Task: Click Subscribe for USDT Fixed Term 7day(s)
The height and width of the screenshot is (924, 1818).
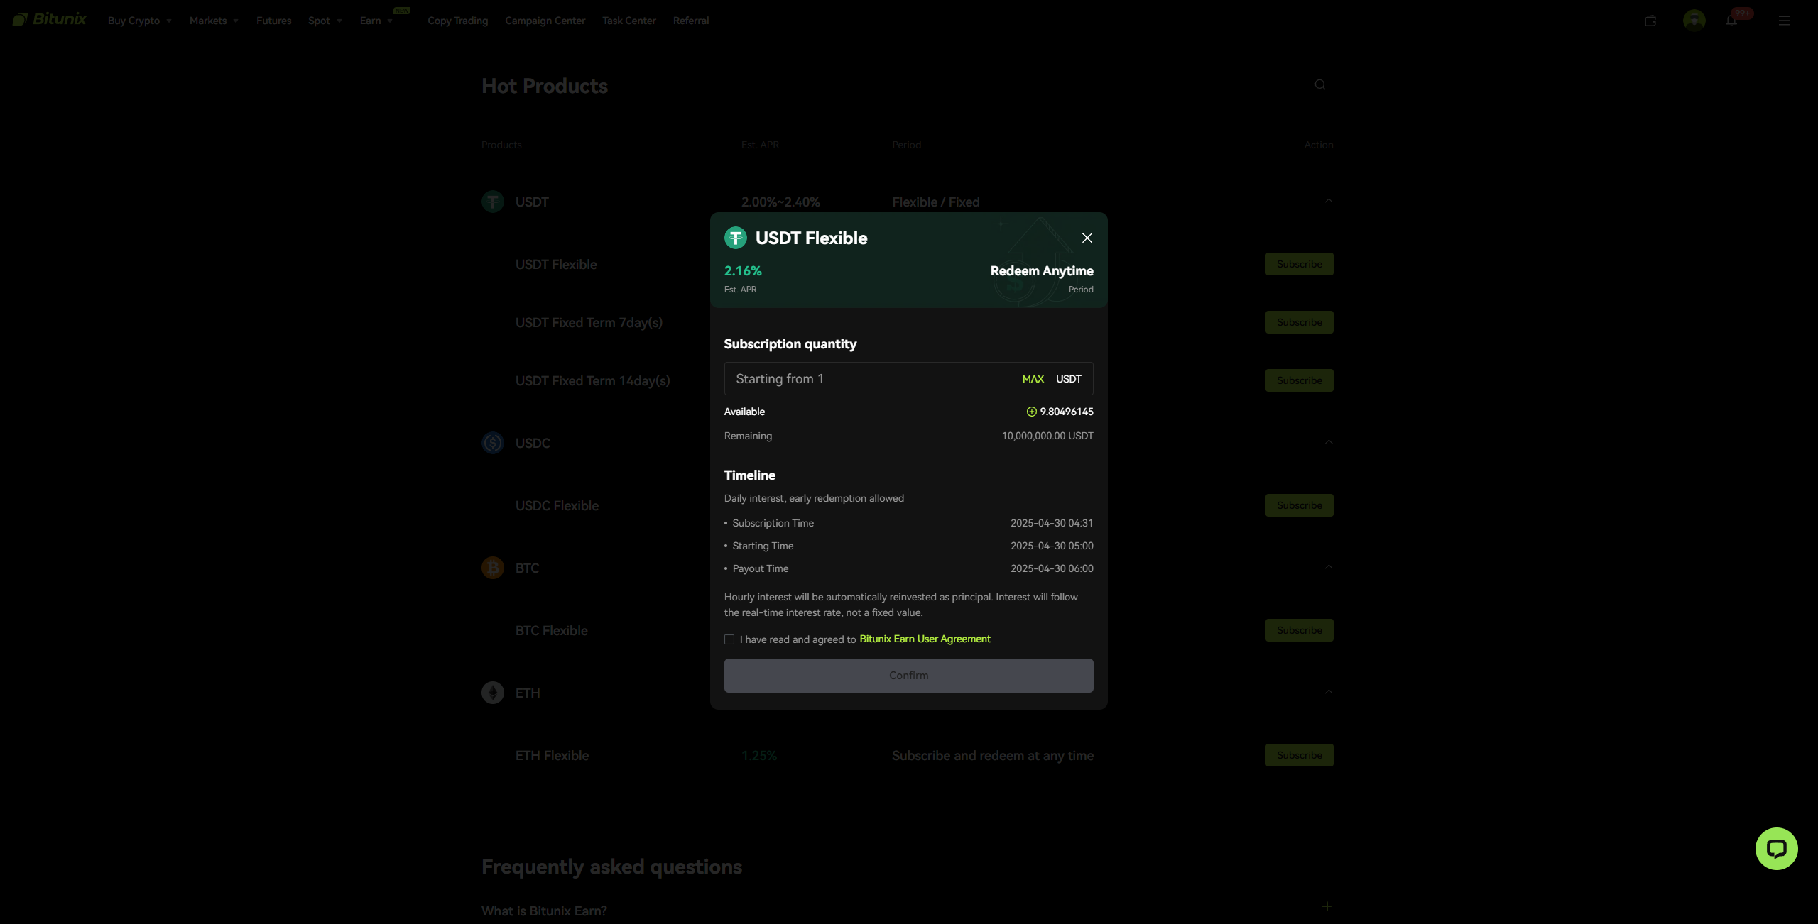Action: coord(1298,321)
